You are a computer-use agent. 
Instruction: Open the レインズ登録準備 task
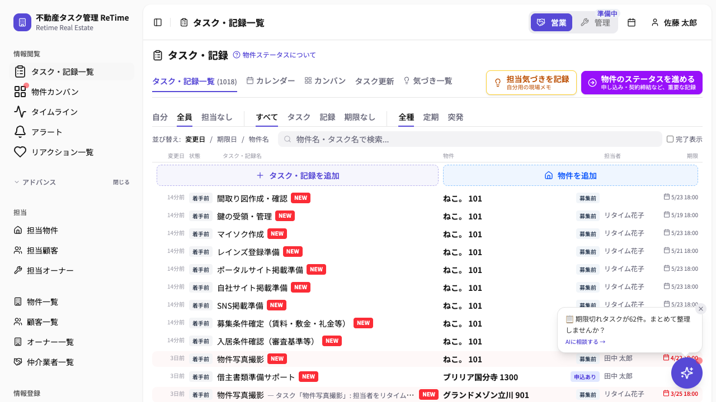248,252
